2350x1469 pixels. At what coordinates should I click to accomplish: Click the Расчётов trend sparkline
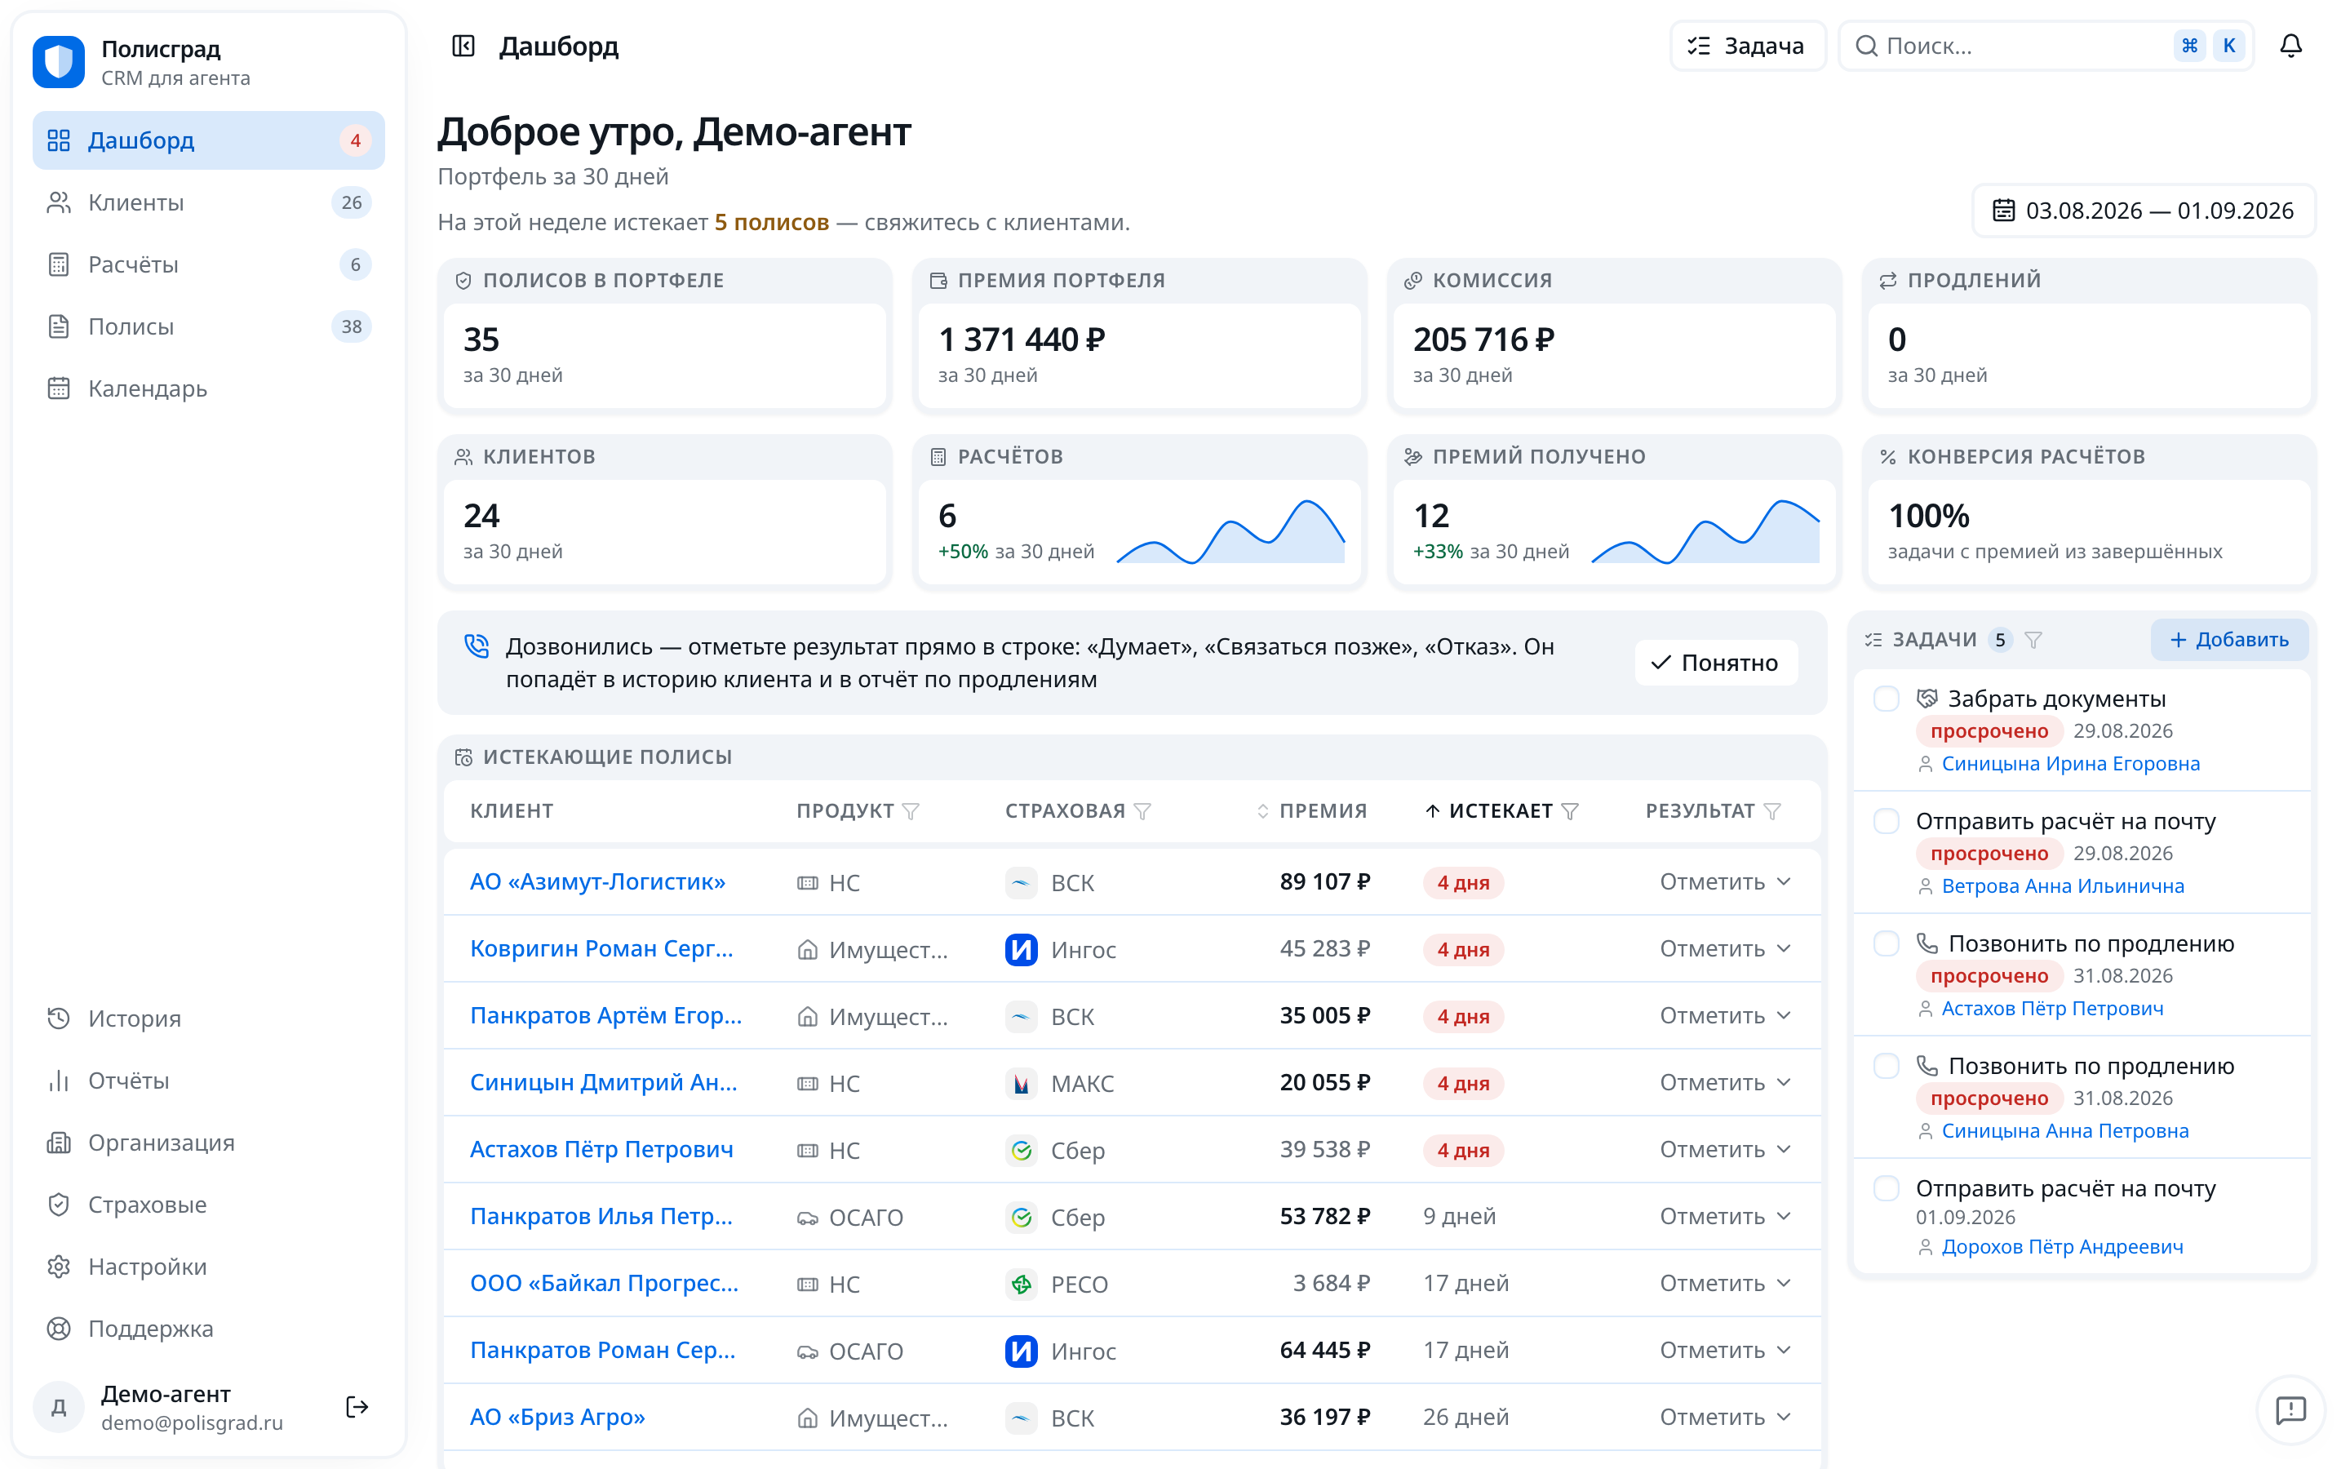tap(1230, 531)
